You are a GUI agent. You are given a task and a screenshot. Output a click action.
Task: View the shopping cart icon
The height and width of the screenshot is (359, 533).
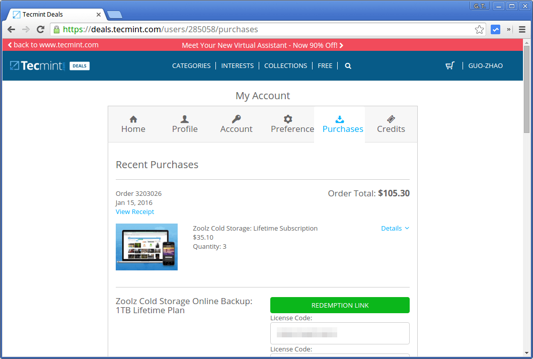tap(449, 65)
